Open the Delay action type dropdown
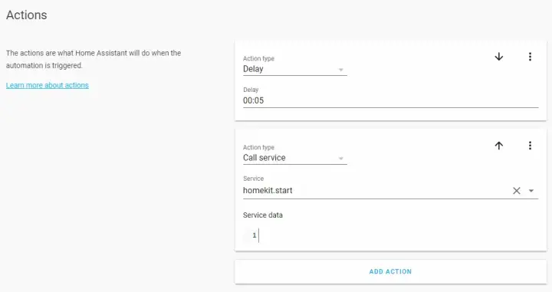 tap(294, 69)
